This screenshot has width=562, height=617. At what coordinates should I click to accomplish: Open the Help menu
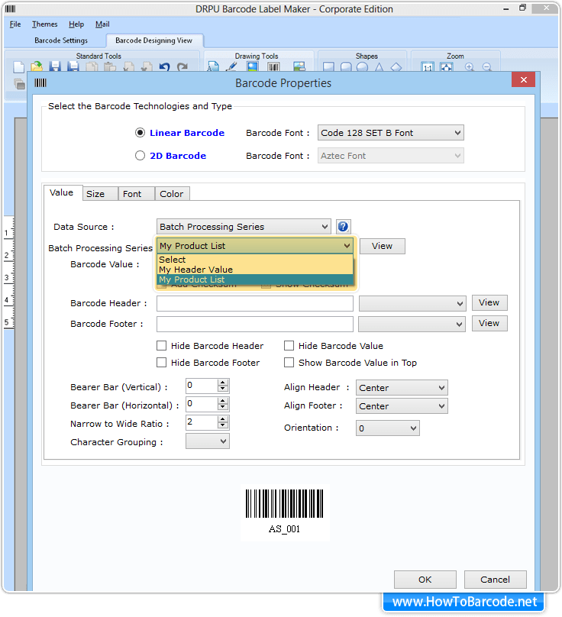click(x=76, y=24)
